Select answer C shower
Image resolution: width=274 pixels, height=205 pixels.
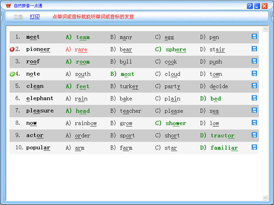pyautogui.click(x=170, y=123)
